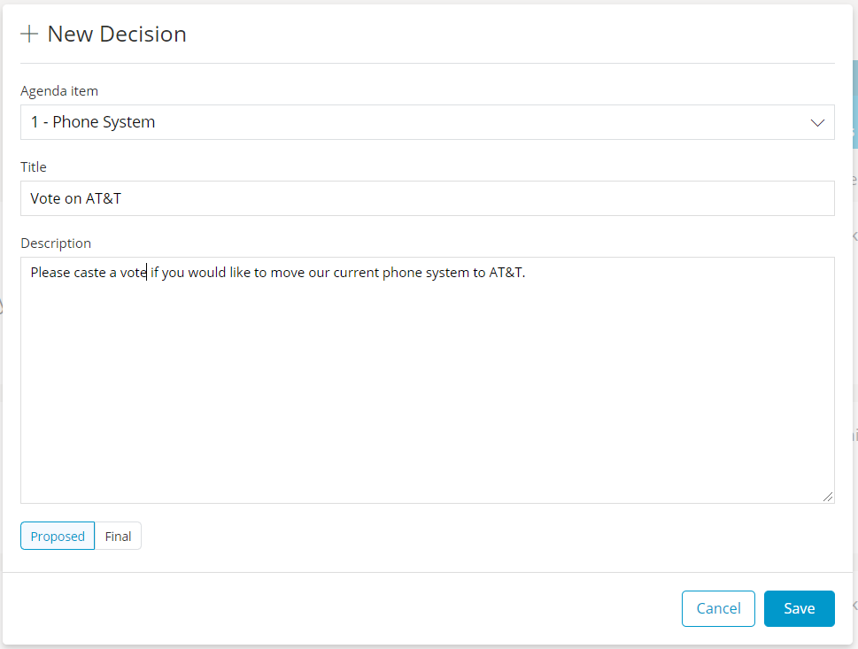Switch decision status to Final
Image resolution: width=858 pixels, height=649 pixels.
click(x=118, y=536)
